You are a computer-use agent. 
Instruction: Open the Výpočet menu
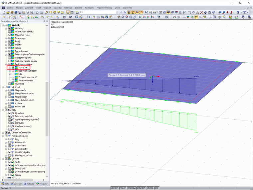[x=47, y=8]
